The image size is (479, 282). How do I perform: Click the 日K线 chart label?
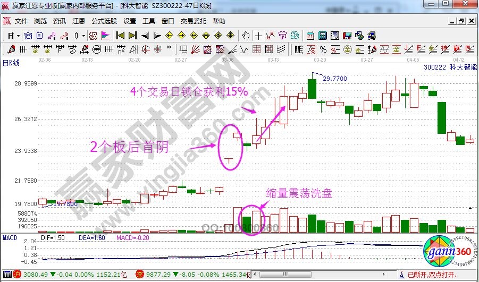tap(11, 63)
